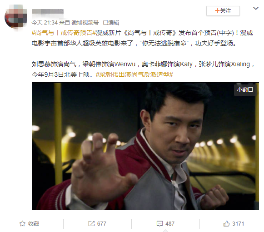264x232 pixels.
Task: Click the +关注 follow button
Action: coord(223,11)
